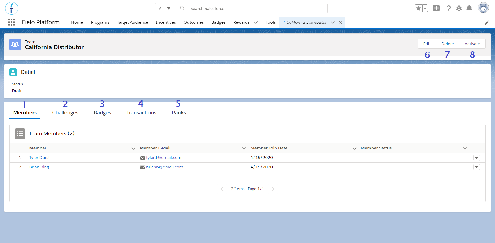Viewport: 495px width, 243px height.
Task: Go to the previous page of members
Action: coord(222,189)
